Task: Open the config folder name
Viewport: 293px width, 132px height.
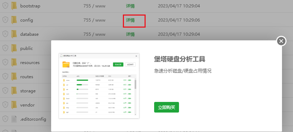Action: pos(27,20)
